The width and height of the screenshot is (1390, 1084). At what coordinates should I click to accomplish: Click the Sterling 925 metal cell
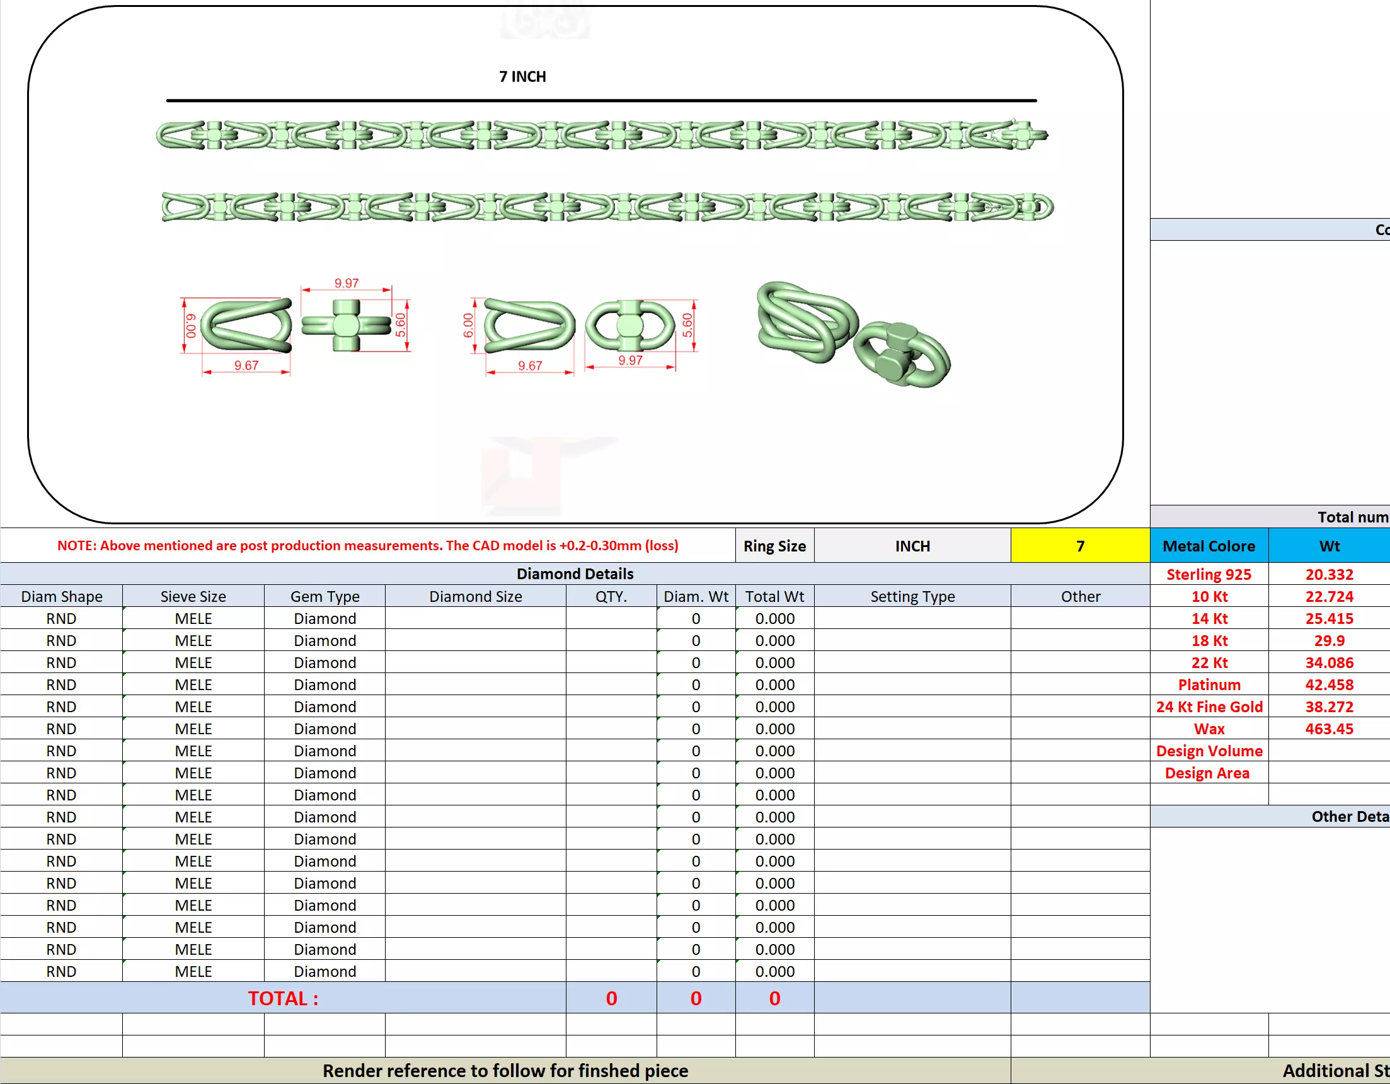tap(1208, 574)
